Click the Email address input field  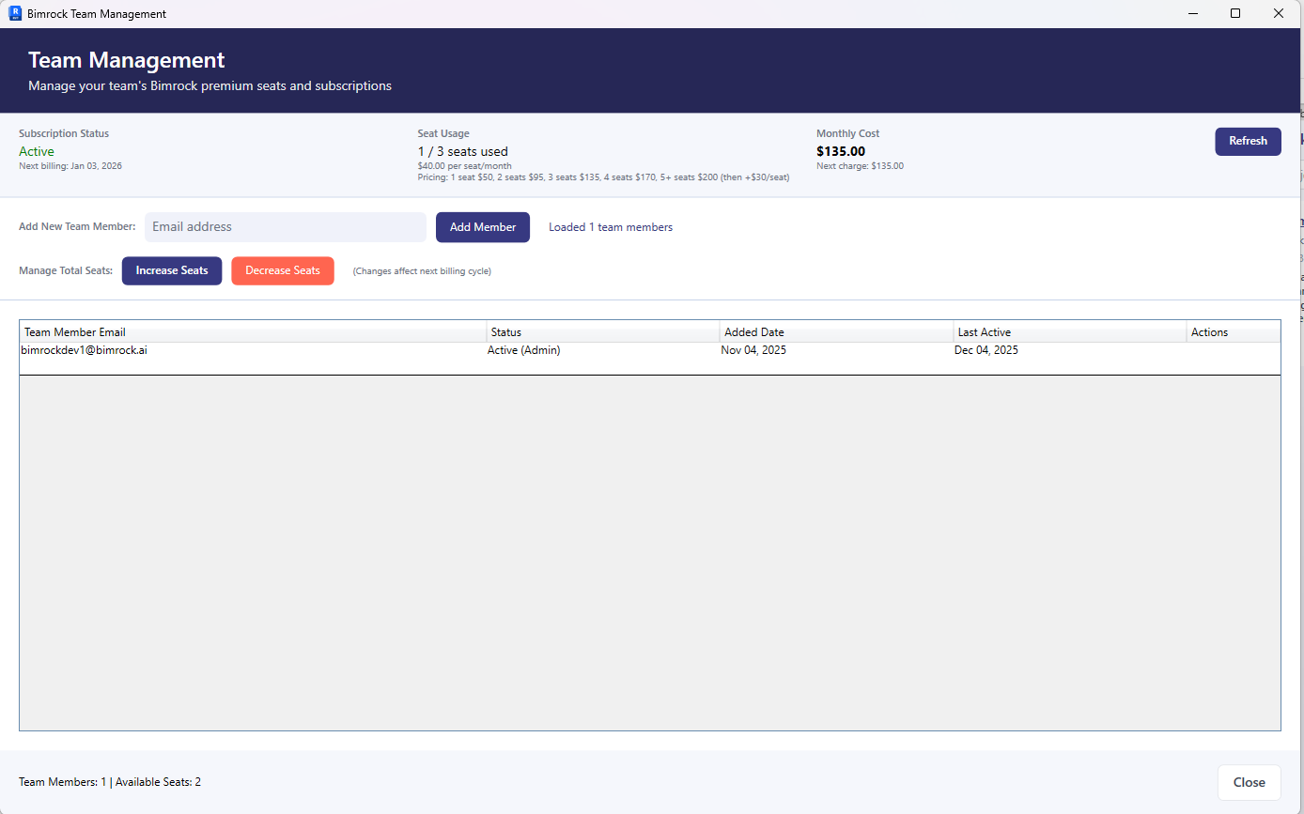pyautogui.click(x=285, y=226)
